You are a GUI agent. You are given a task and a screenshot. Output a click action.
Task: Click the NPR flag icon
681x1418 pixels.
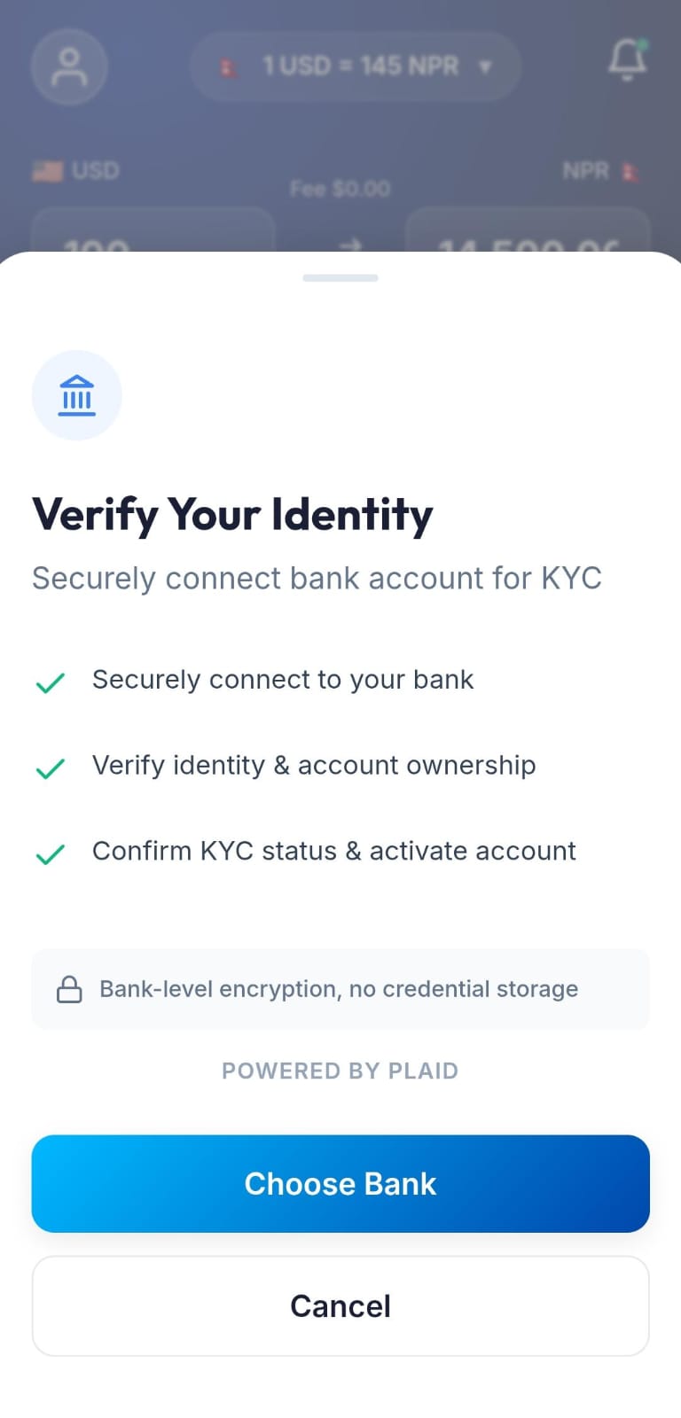tap(630, 169)
